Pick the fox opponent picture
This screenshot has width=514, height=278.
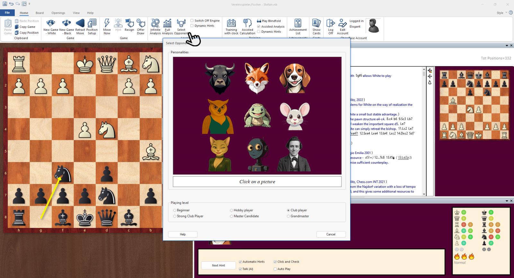(257, 78)
